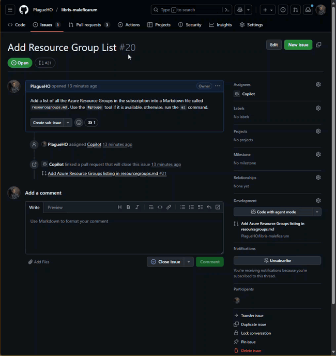Click Code with agent mode button
Viewport: 336px width, 356px height.
point(273,212)
